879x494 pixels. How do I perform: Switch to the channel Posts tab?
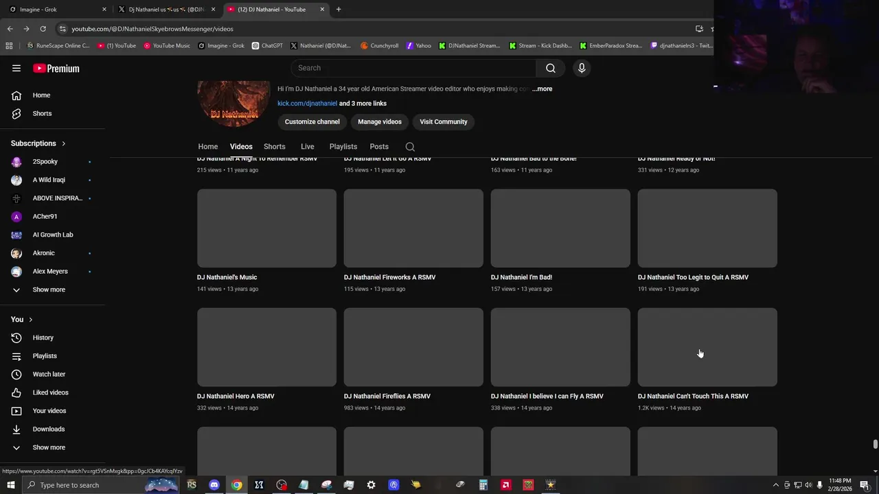379,147
